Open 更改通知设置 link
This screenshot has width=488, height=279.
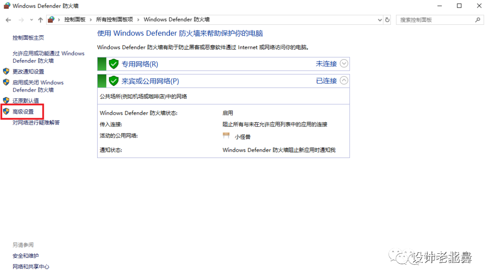click(28, 71)
